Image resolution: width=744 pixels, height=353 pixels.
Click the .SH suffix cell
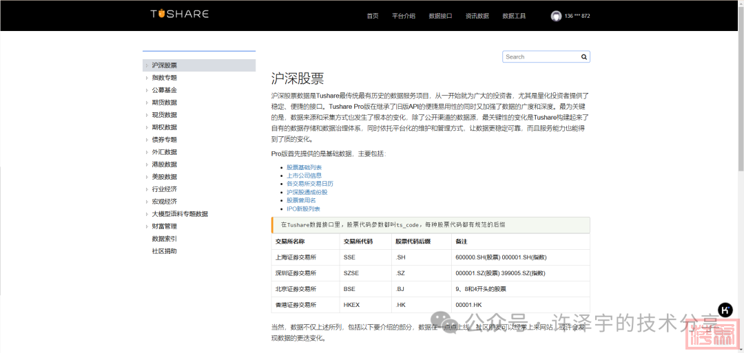(x=422, y=257)
